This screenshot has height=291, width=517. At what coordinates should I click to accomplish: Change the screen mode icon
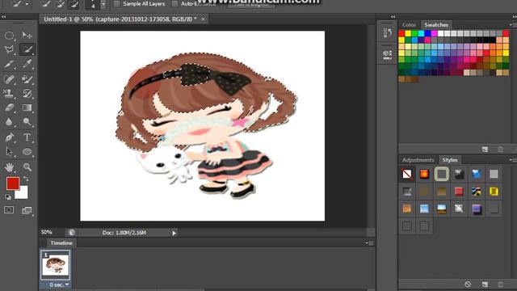pos(27,210)
